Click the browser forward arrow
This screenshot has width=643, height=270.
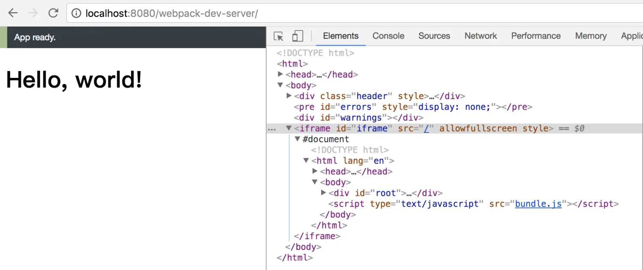33,13
